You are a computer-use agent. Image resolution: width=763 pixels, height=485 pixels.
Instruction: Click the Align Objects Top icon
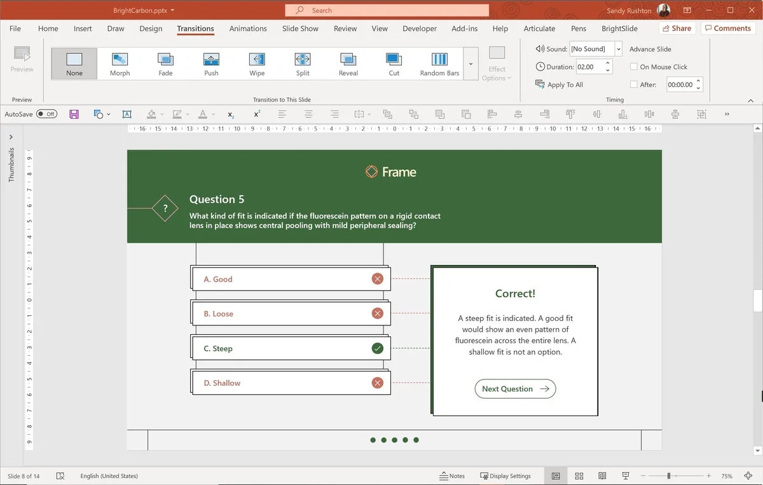570,114
